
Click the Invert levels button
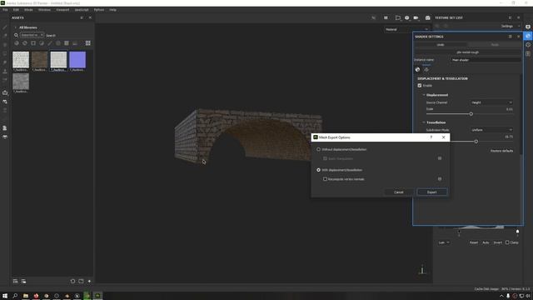click(x=498, y=242)
